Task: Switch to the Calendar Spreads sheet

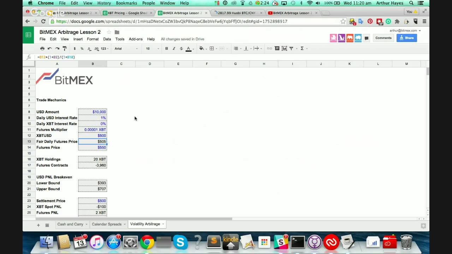Action: 107,224
